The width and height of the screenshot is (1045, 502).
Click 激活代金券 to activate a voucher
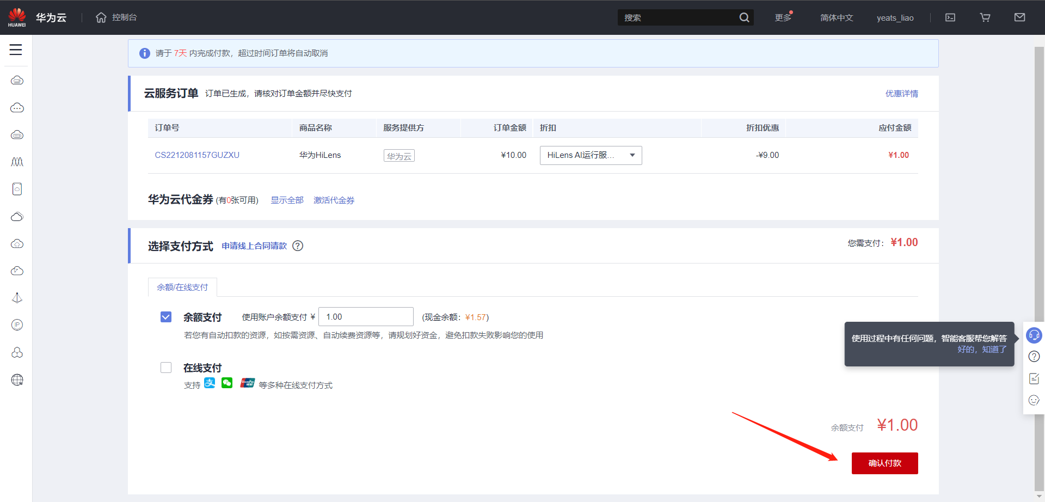pyautogui.click(x=334, y=200)
